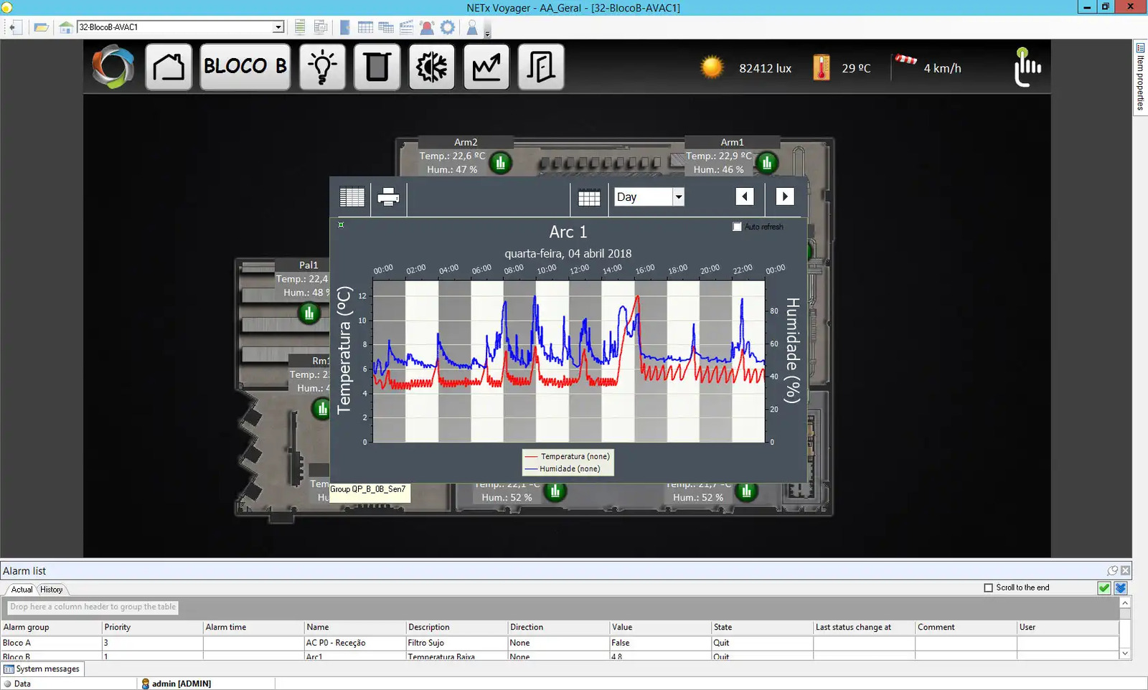Expand the Day period dropdown

[x=678, y=197]
